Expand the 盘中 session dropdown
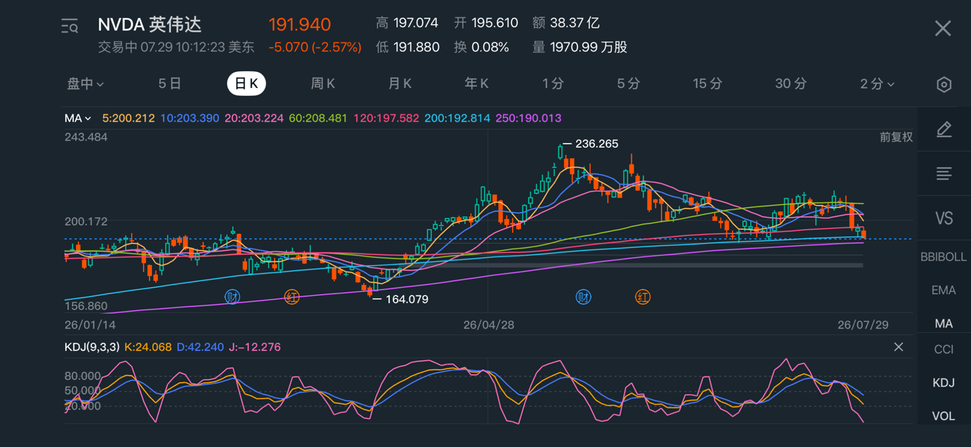This screenshot has width=971, height=447. (x=85, y=84)
